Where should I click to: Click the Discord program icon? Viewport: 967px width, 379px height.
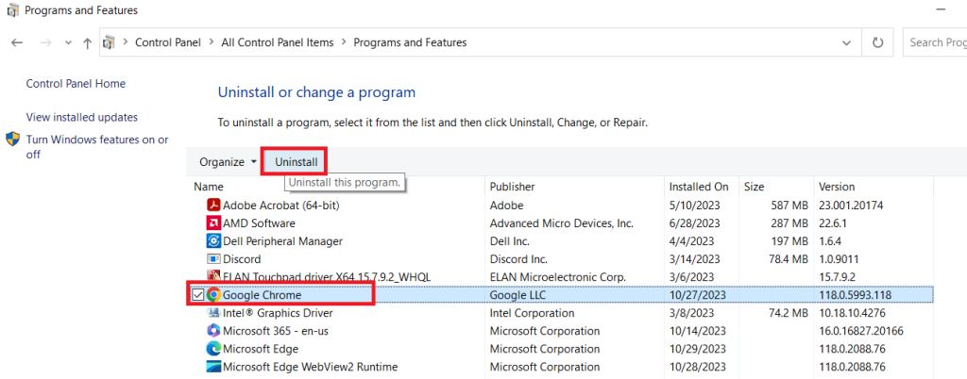[213, 259]
